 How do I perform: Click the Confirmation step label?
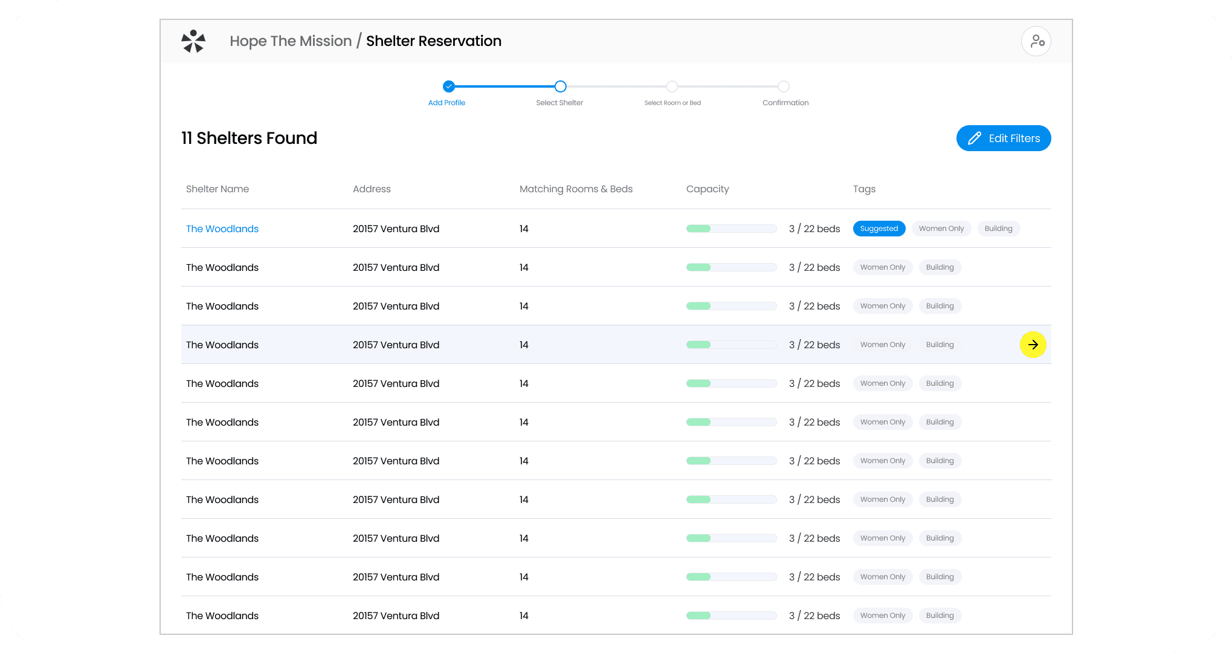[785, 103]
